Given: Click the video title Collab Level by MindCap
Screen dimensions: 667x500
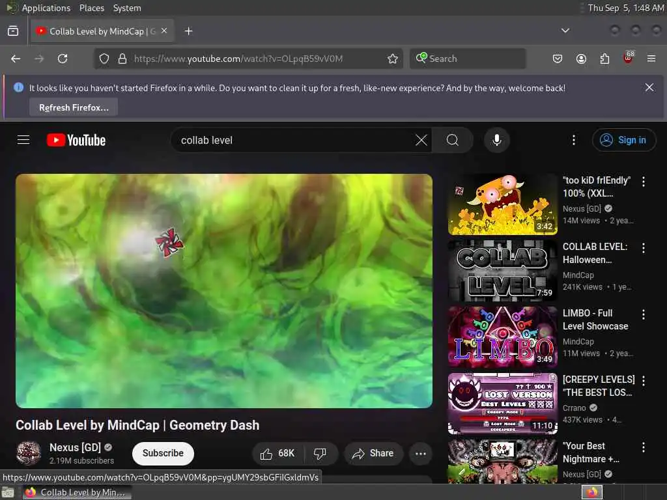Looking at the screenshot, I should [137, 425].
